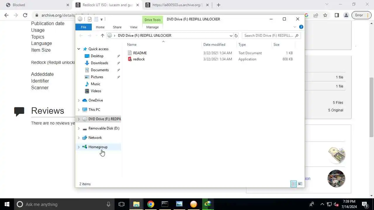374x210 pixels.
Task: Collapse the Quick access tree
Action: (79, 49)
